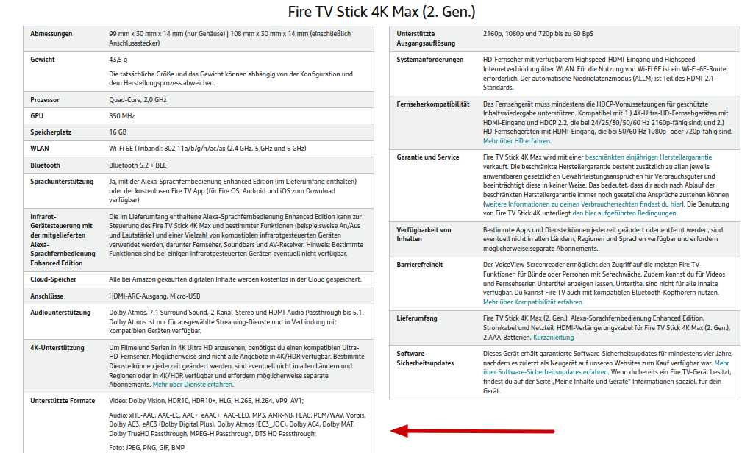Select the 'Software-Sicherheitsupdates' row label
Viewport: 753px width, 453px height.
(x=426, y=358)
